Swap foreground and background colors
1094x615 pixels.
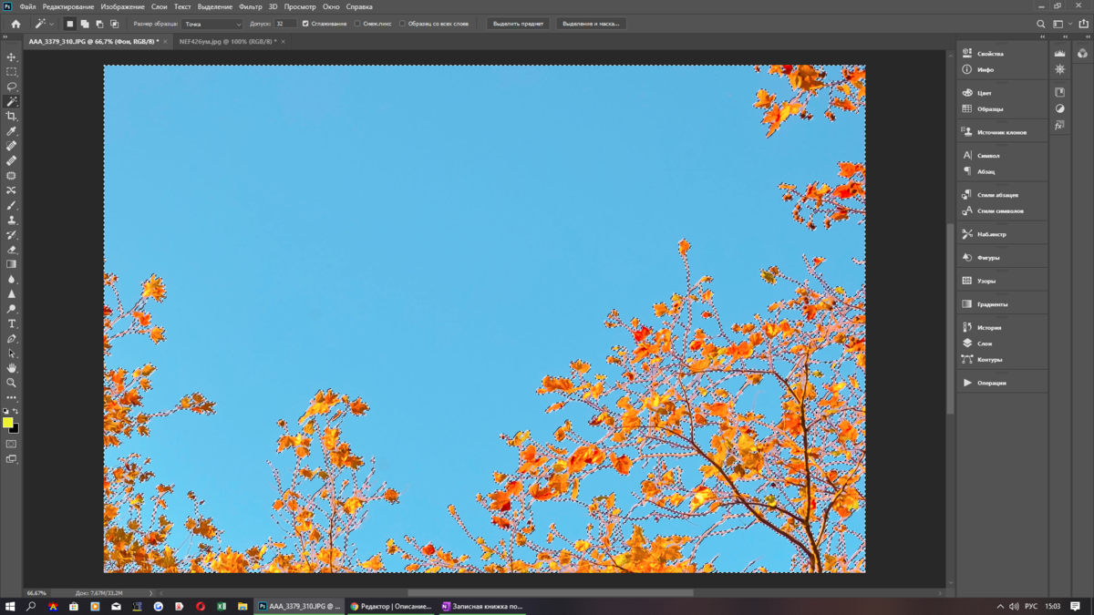tap(15, 412)
